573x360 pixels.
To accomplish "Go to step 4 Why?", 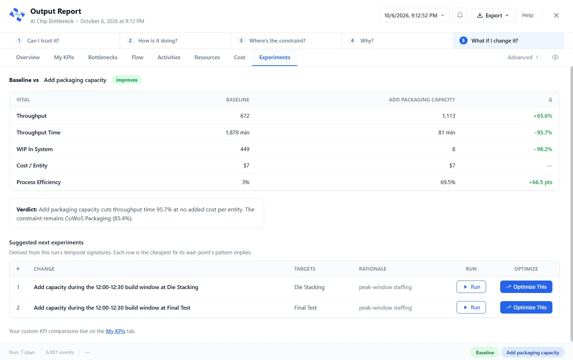I will pos(398,41).
